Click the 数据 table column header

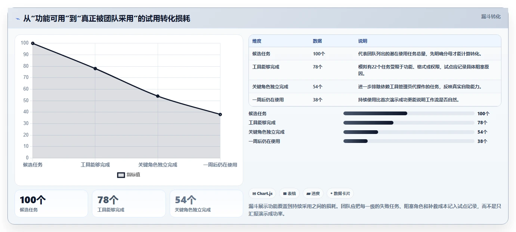317,41
